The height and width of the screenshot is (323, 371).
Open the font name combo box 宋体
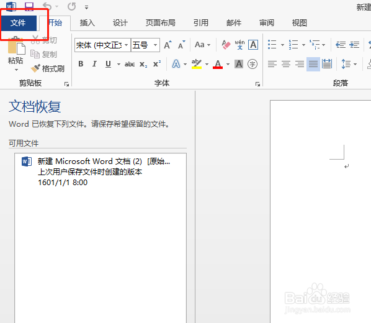tap(102, 45)
